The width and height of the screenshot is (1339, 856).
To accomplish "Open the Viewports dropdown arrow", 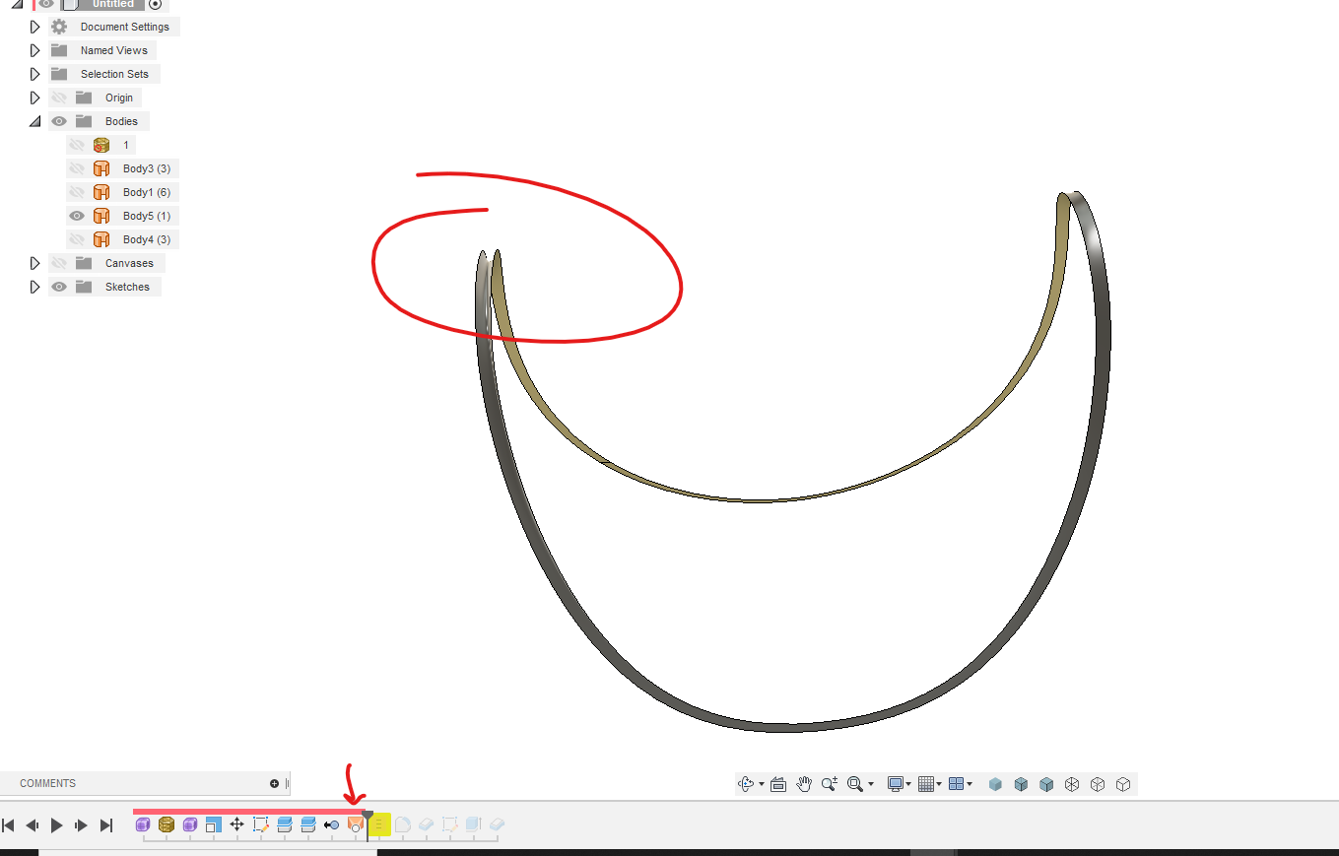I will point(970,785).
